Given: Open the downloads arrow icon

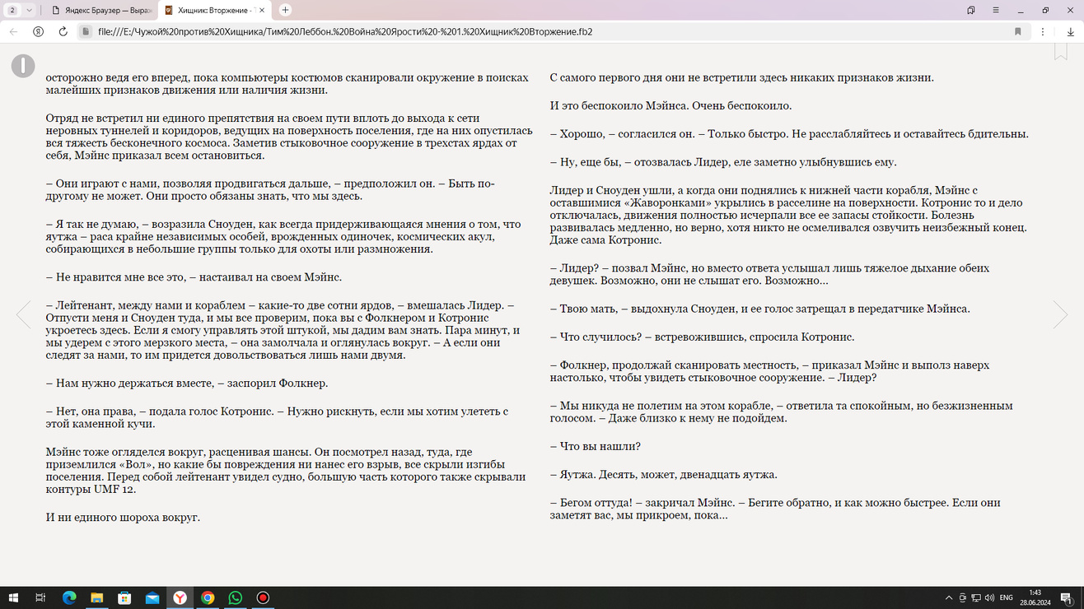Looking at the screenshot, I should (x=1070, y=31).
